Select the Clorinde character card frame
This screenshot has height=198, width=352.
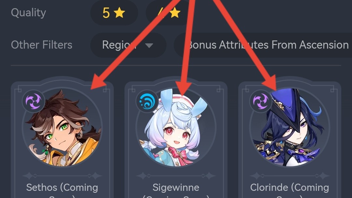tap(290, 139)
